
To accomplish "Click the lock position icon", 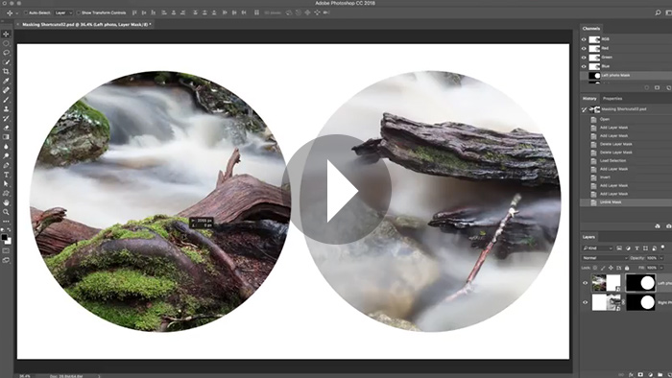I will [x=611, y=268].
